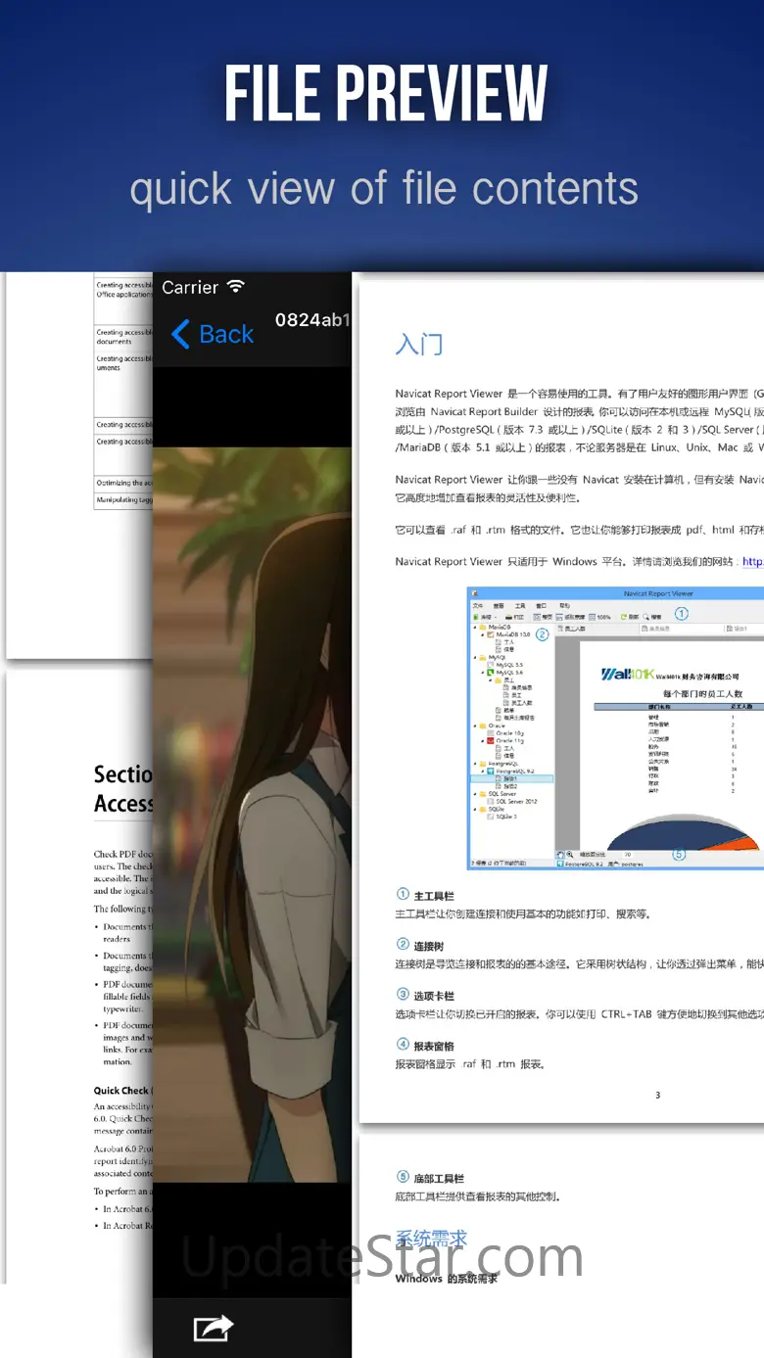Tap the anime girl picture
The width and height of the screenshot is (764, 1358).
252,815
